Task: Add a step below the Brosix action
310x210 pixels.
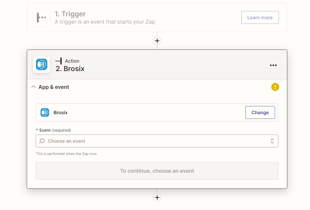Action: tap(157, 197)
